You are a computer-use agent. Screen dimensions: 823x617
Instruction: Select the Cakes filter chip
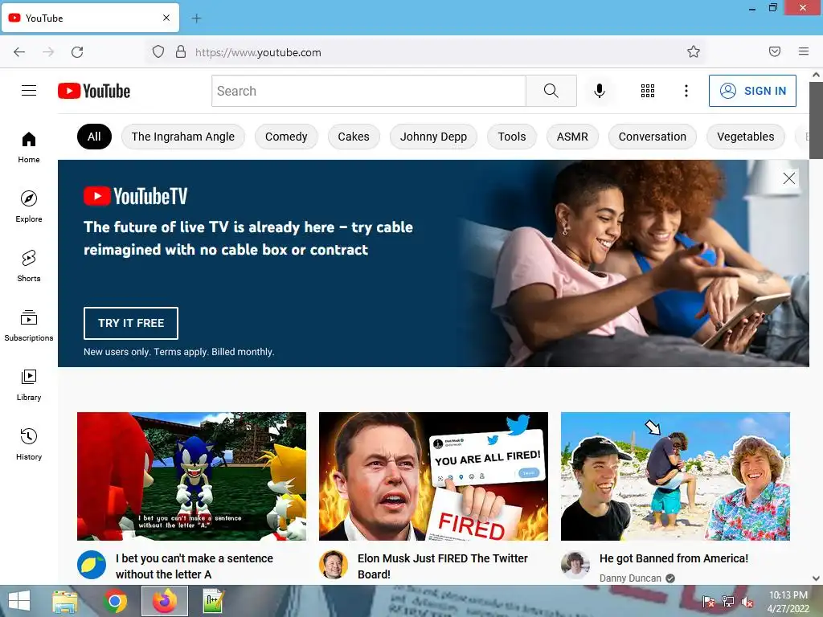click(x=354, y=137)
